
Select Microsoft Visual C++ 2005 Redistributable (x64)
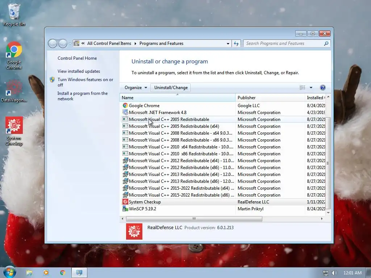[x=223, y=126]
